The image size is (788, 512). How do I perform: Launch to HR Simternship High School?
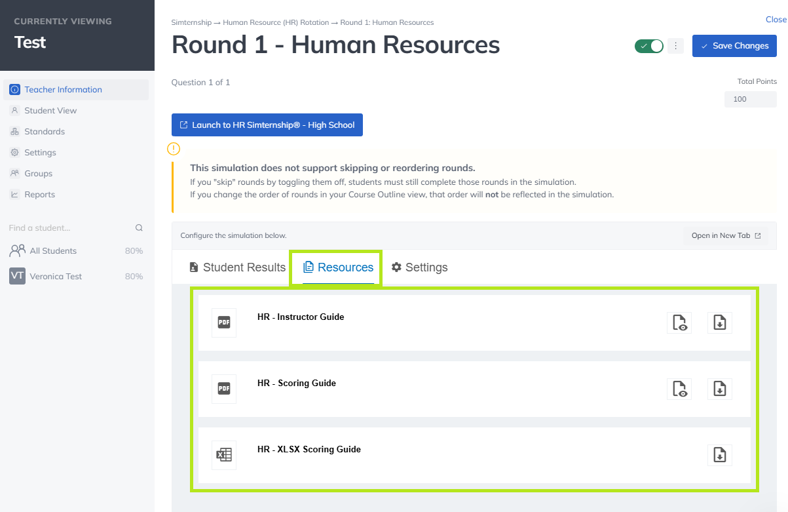267,125
